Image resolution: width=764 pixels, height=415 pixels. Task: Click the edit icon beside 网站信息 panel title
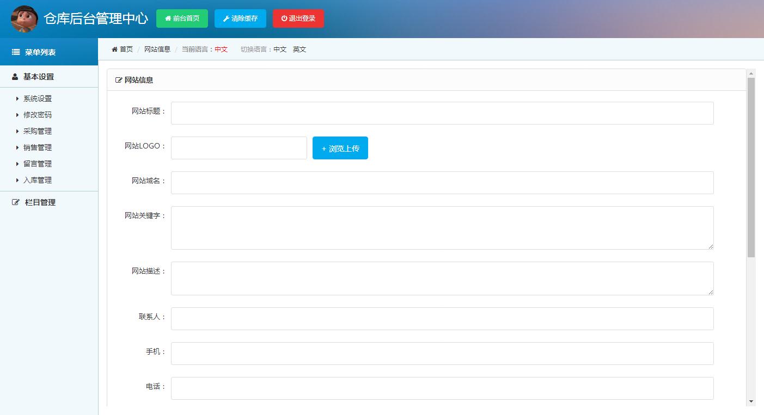pyautogui.click(x=119, y=80)
